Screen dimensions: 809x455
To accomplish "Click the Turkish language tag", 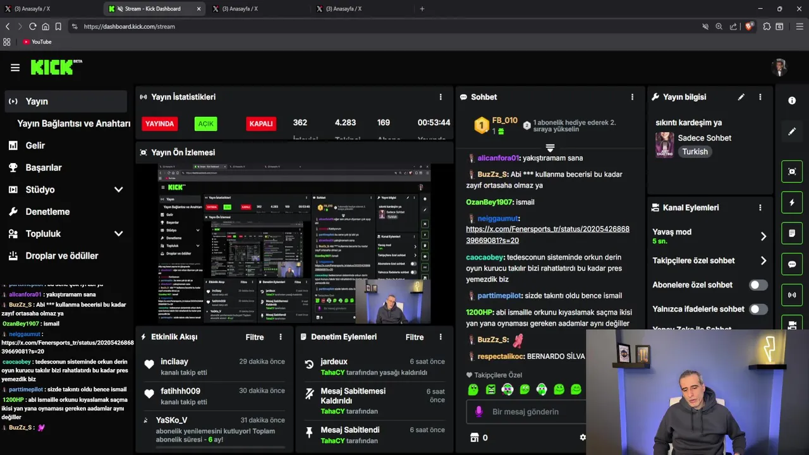I will (x=695, y=152).
